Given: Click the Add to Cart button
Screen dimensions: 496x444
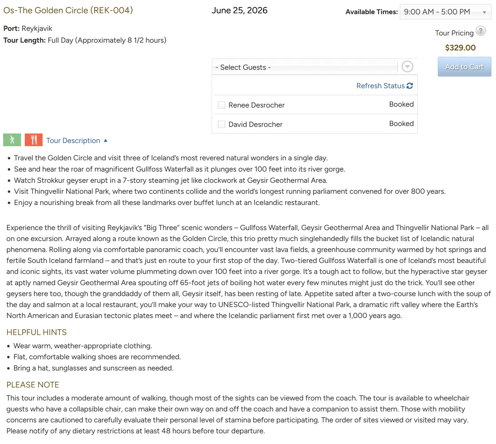Looking at the screenshot, I should [x=464, y=67].
